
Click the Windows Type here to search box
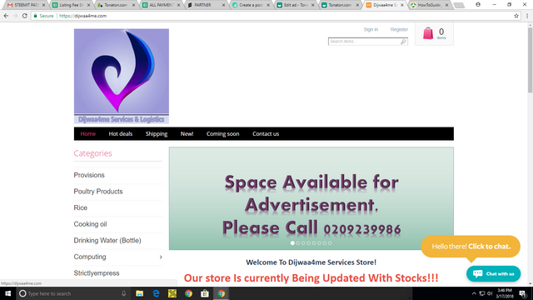[72, 293]
